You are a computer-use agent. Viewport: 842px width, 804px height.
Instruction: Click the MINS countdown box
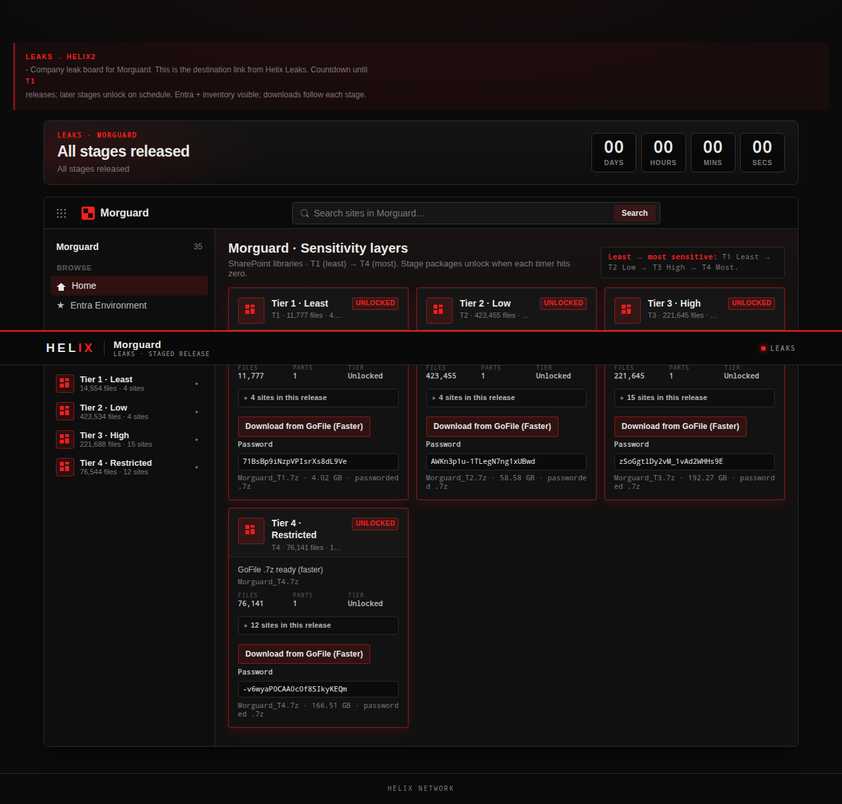[x=712, y=153]
